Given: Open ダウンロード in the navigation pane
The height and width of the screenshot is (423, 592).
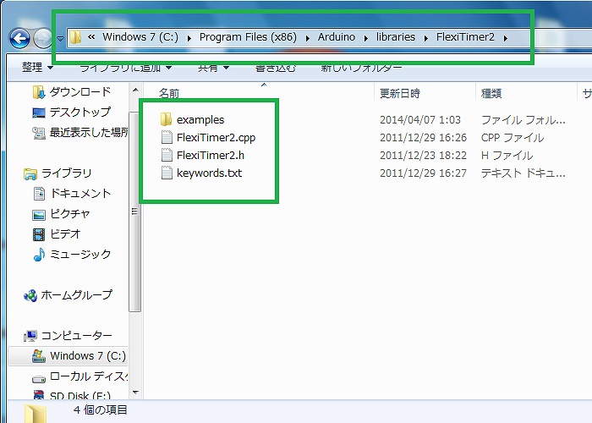Looking at the screenshot, I should pos(79,92).
